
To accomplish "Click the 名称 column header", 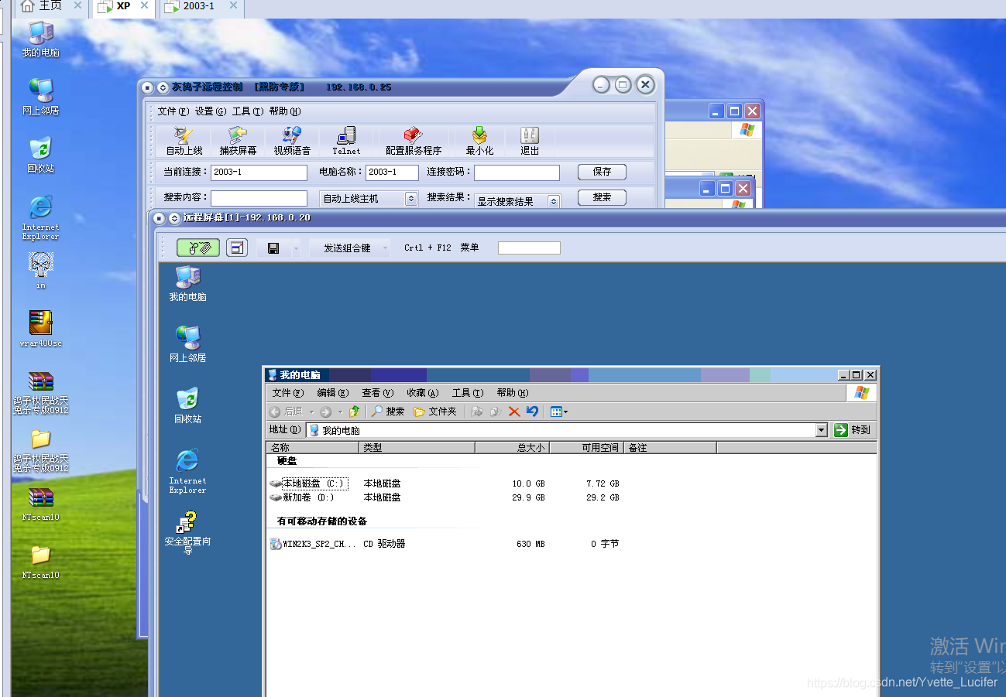I will pyautogui.click(x=313, y=448).
